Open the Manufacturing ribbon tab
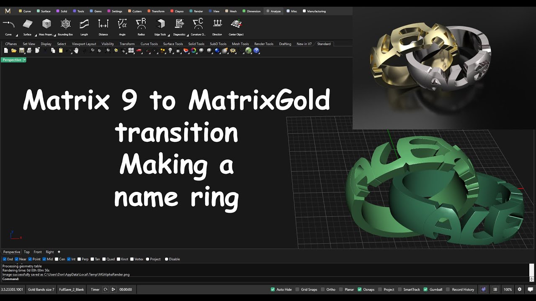The image size is (536, 301). 314,11
